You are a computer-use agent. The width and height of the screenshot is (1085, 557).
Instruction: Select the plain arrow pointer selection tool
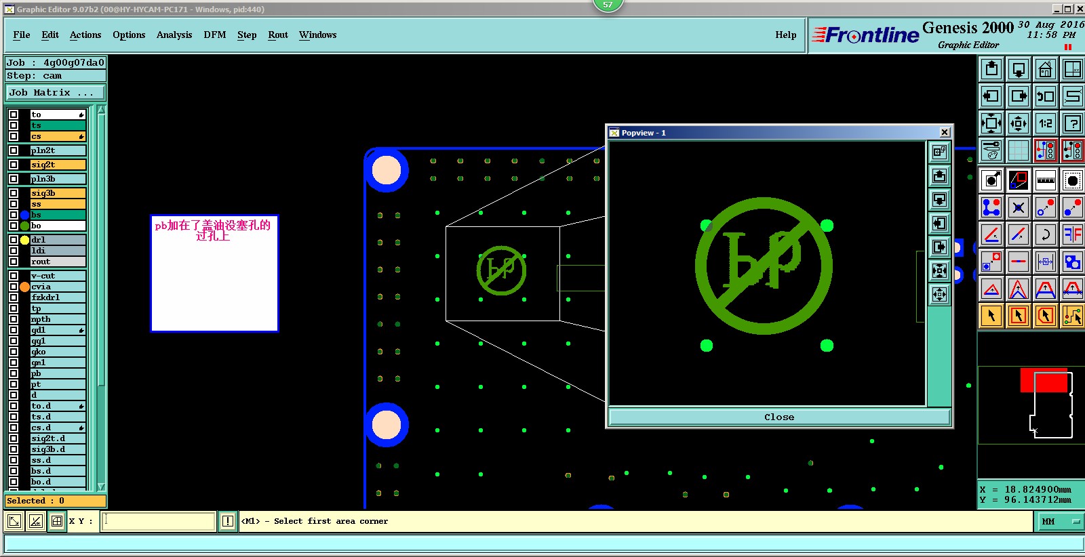991,316
